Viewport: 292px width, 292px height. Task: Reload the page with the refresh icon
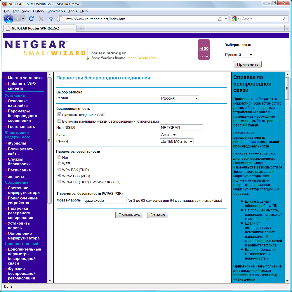31,19
